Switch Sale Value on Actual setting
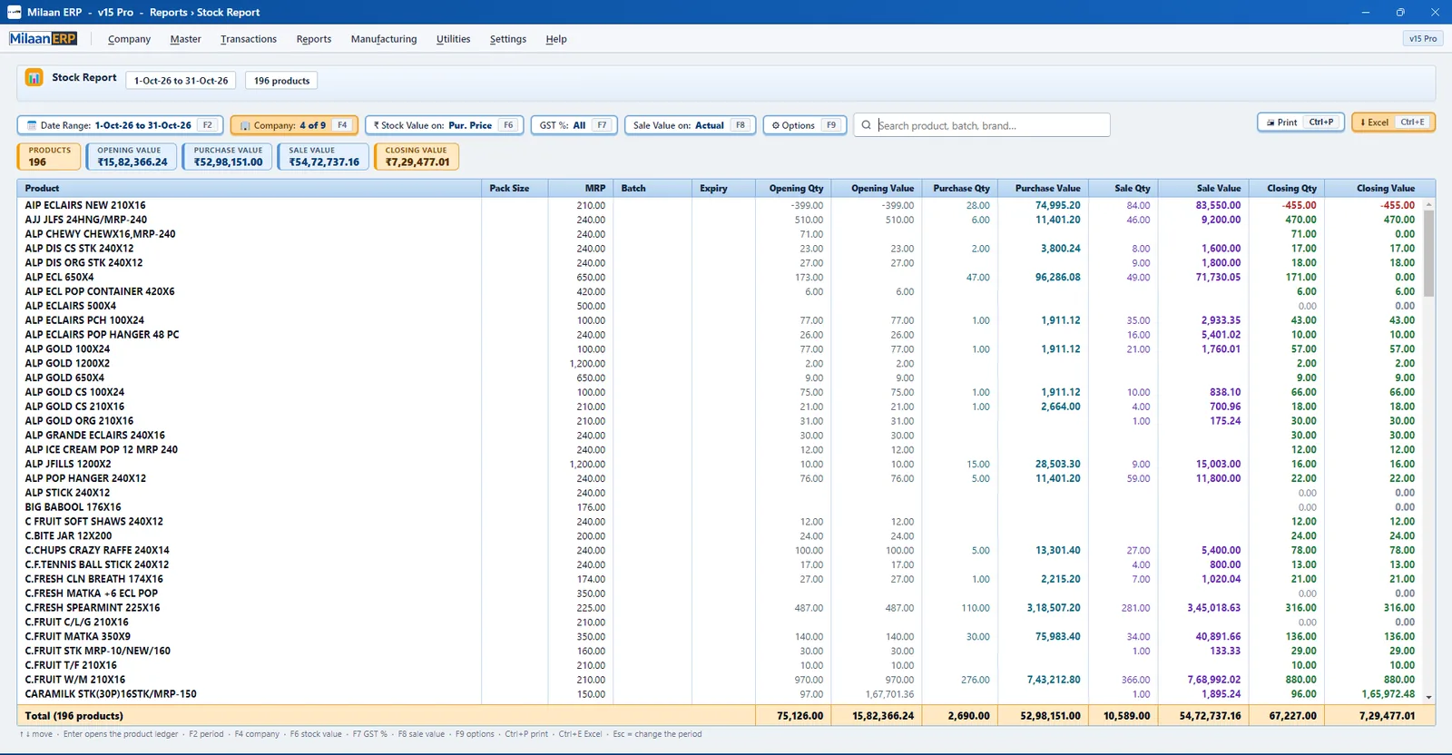The height and width of the screenshot is (755, 1452). (690, 125)
